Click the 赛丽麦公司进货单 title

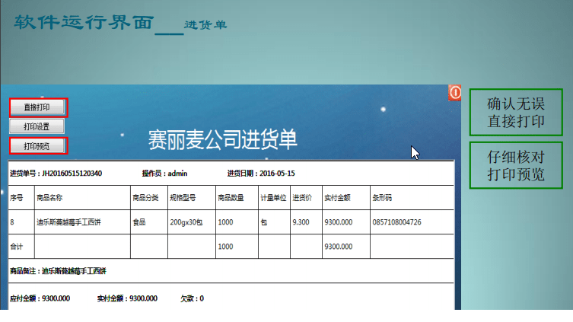222,139
